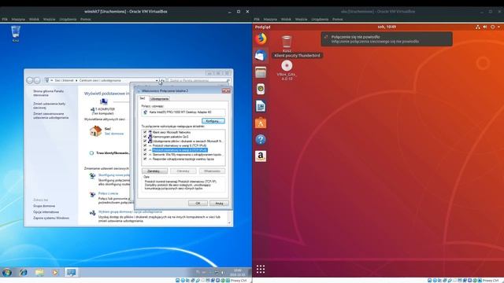Click the Forward arrow in Network Center window
Image resolution: width=504 pixels, height=283 pixels.
pos(37,80)
